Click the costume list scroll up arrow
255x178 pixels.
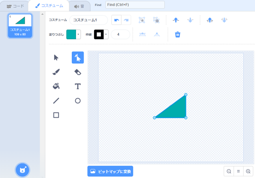tap(43, 14)
